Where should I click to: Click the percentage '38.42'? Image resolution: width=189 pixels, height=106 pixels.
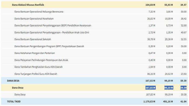click(184, 19)
